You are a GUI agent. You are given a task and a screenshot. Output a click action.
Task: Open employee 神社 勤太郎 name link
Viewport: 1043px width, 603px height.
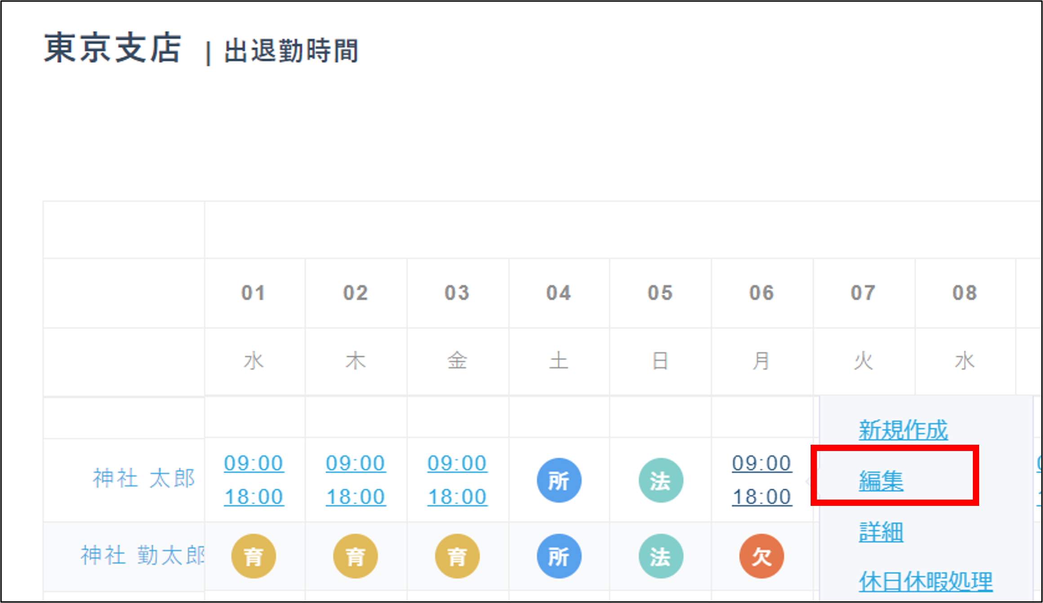143,555
